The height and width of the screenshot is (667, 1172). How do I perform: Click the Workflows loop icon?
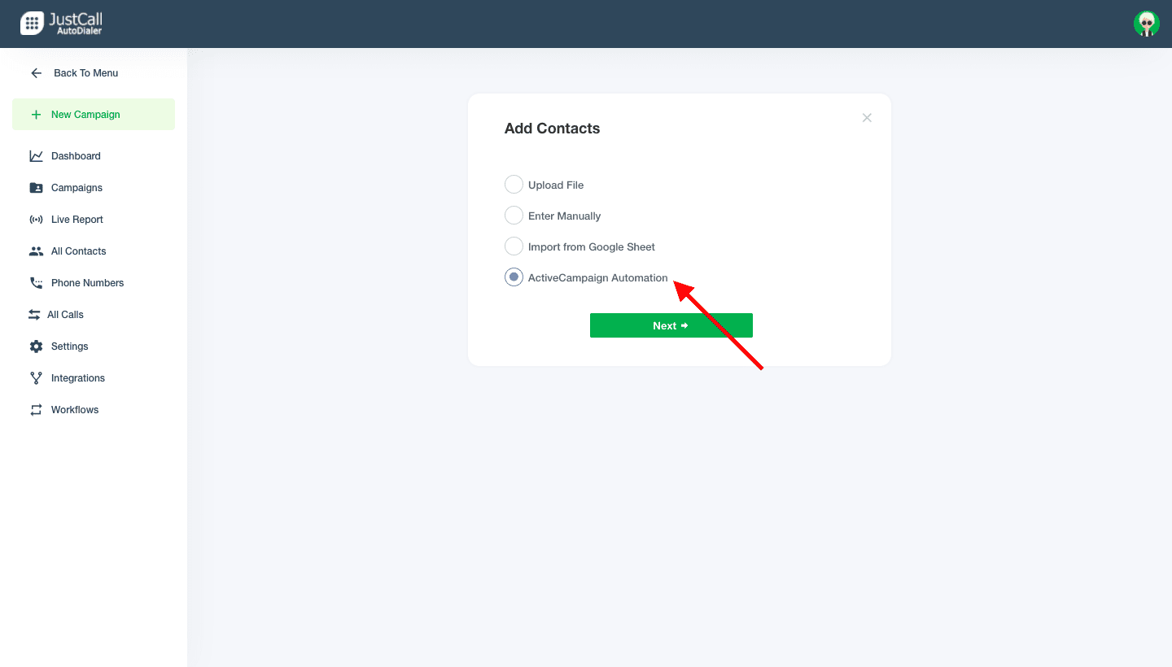click(36, 410)
